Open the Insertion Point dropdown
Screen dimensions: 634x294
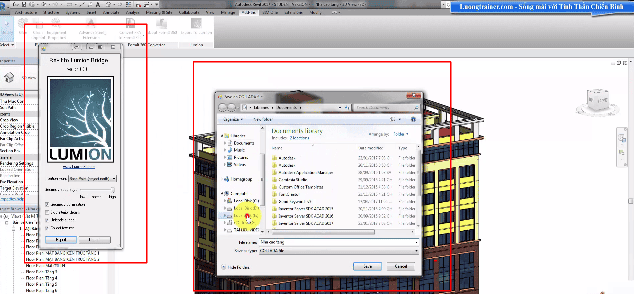[x=92, y=179]
